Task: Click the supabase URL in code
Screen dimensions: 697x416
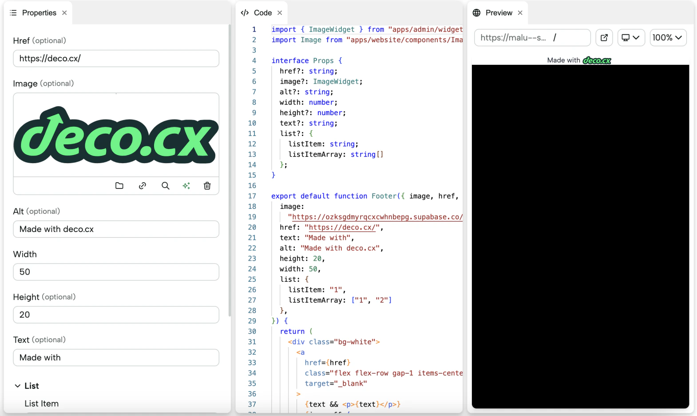Action: pos(377,217)
